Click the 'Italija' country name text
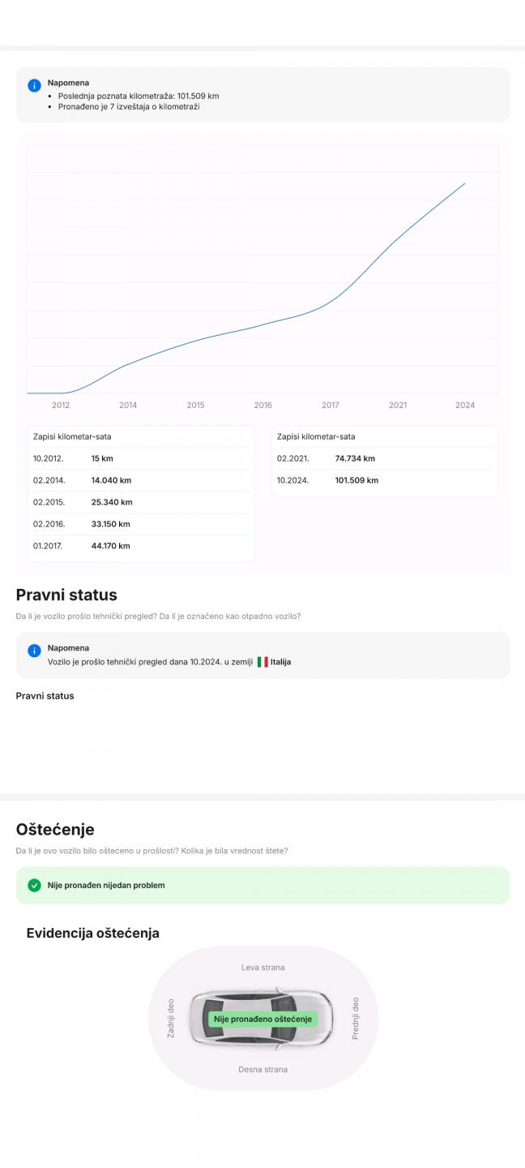525x1168 pixels. click(x=280, y=662)
